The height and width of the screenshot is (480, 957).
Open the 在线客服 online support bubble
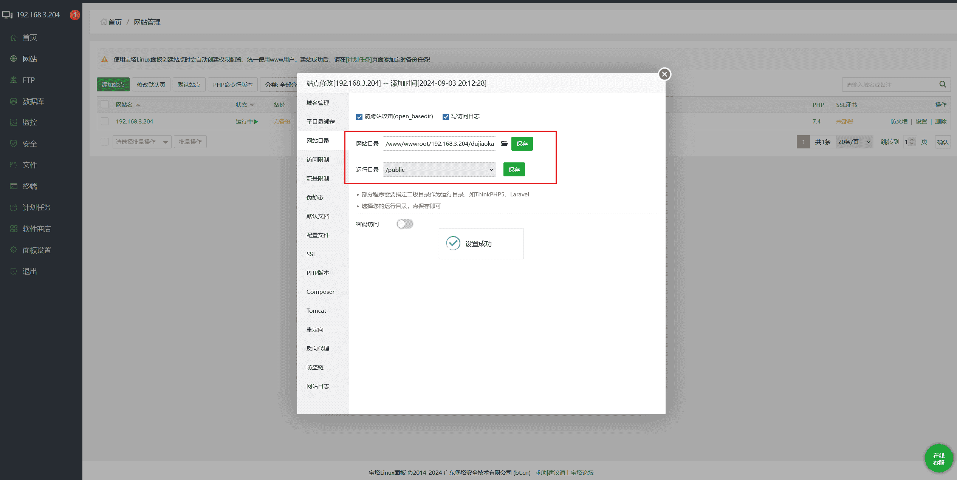point(938,459)
